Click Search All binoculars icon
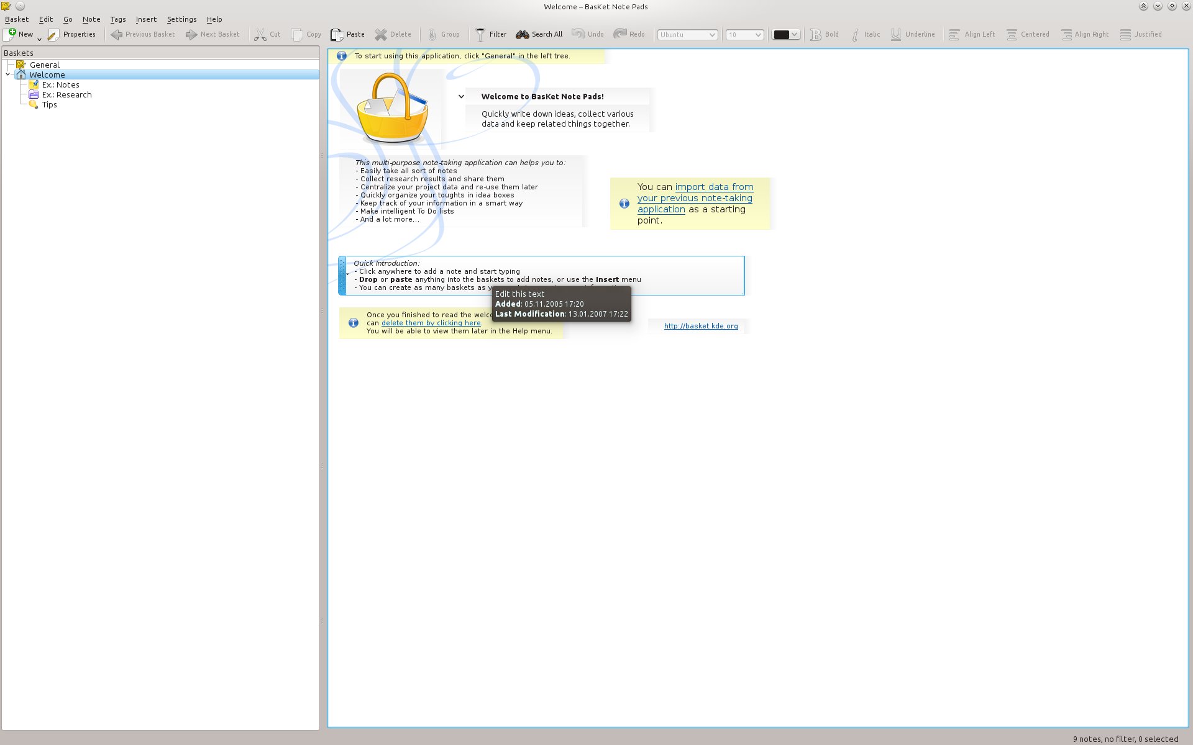The image size is (1193, 745). click(523, 34)
